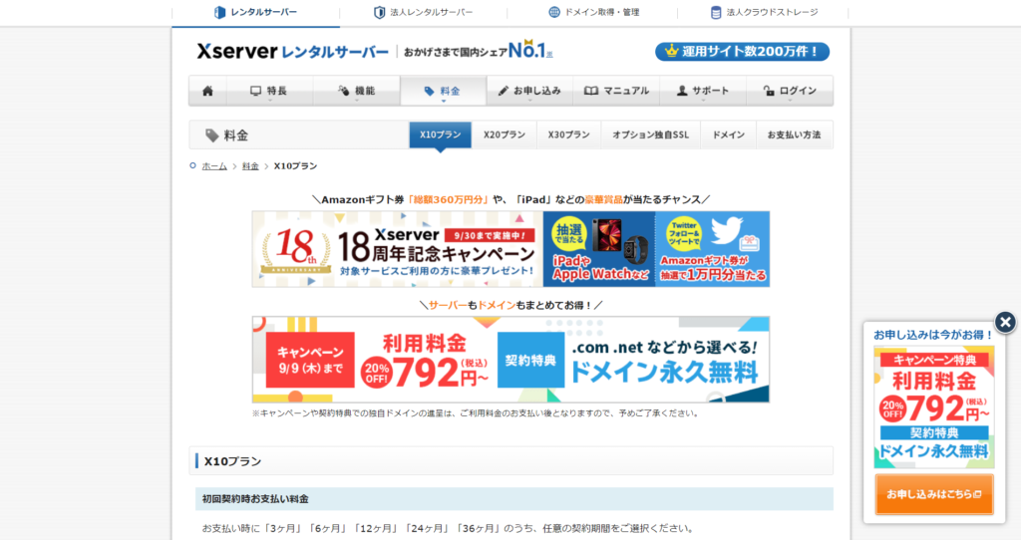Click the ログイン login menu
Screen dimensions: 1021x540
[790, 91]
